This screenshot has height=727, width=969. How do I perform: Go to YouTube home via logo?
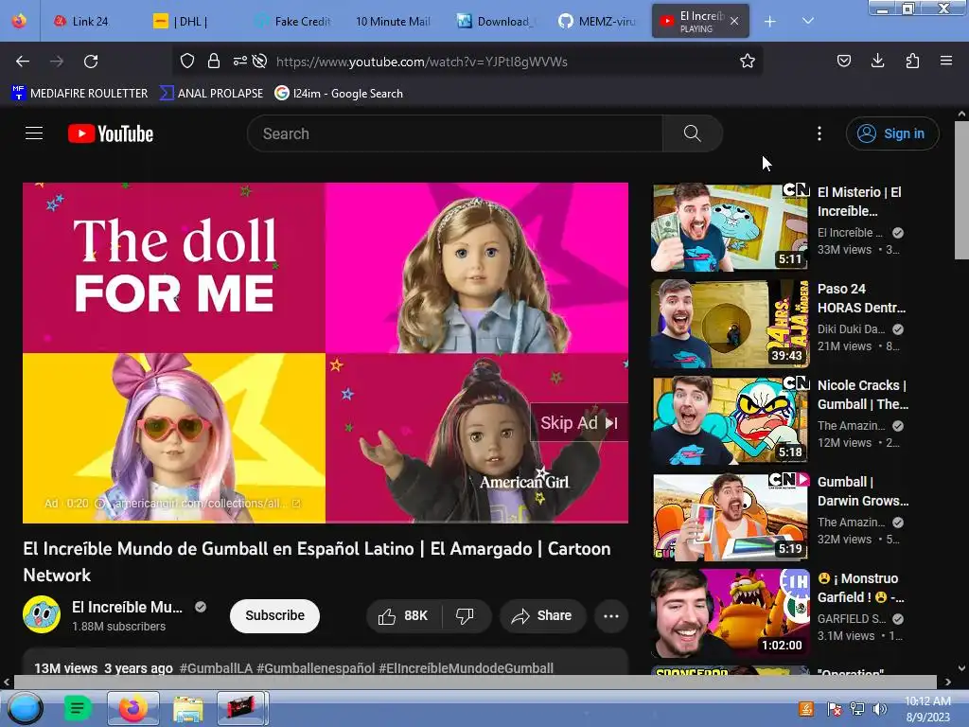[x=111, y=133]
